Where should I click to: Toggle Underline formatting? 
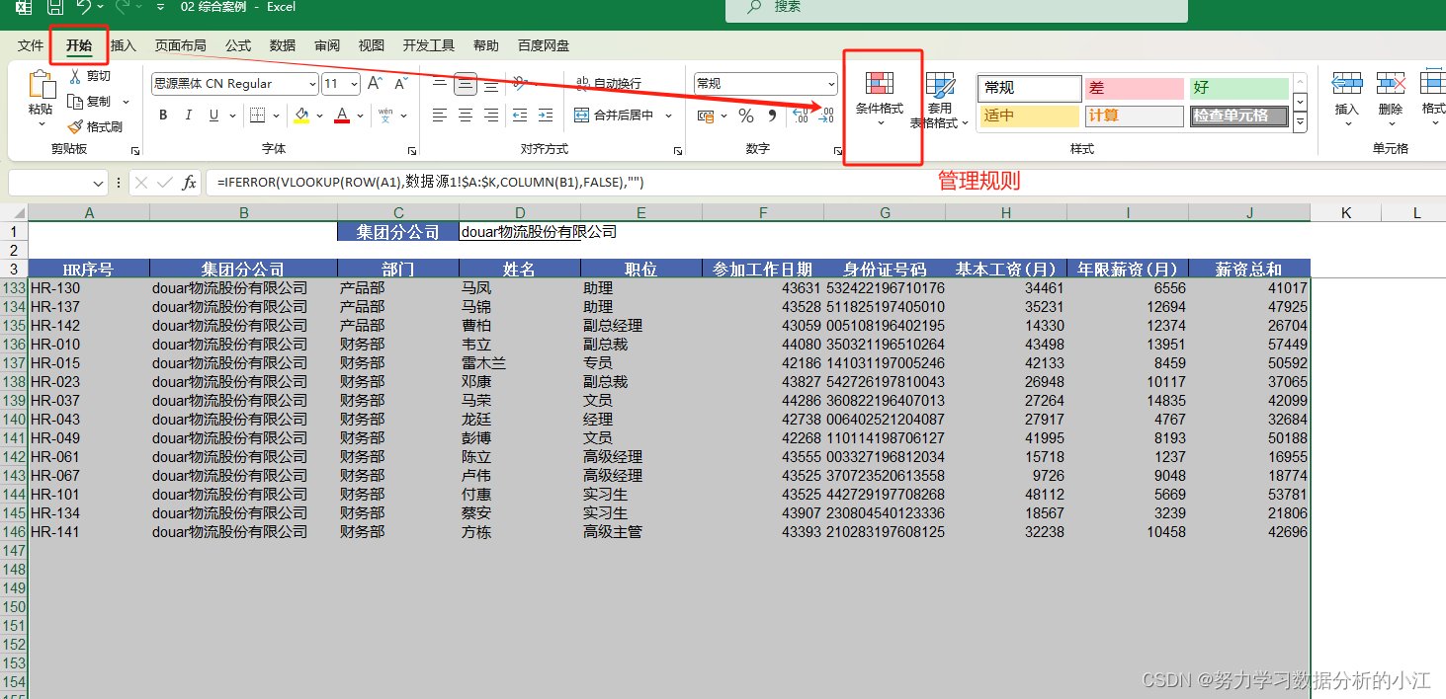coord(213,116)
